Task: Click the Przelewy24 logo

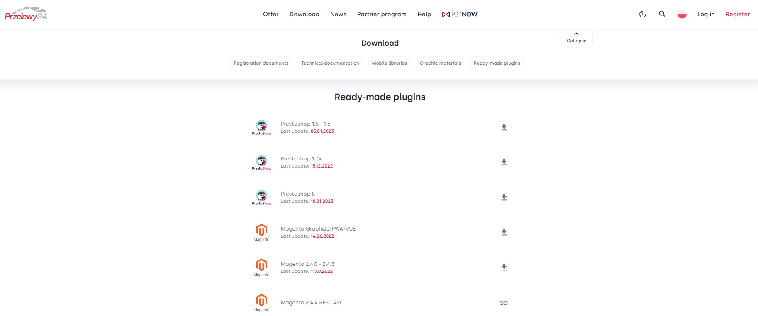Action: [x=26, y=14]
